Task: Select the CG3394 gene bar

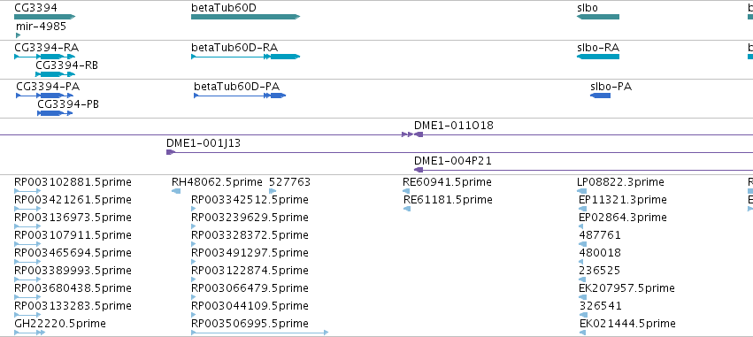Action: click(44, 17)
